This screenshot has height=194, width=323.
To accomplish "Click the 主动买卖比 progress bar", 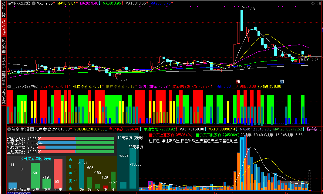I will (76, 152).
